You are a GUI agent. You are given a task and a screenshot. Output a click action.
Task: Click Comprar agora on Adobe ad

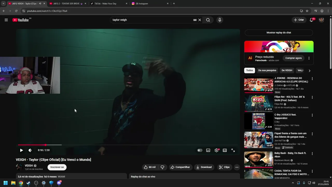click(x=293, y=58)
